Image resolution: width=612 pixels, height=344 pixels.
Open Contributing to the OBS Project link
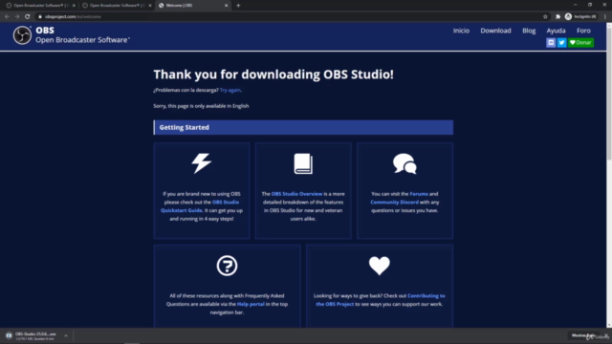coord(381,300)
